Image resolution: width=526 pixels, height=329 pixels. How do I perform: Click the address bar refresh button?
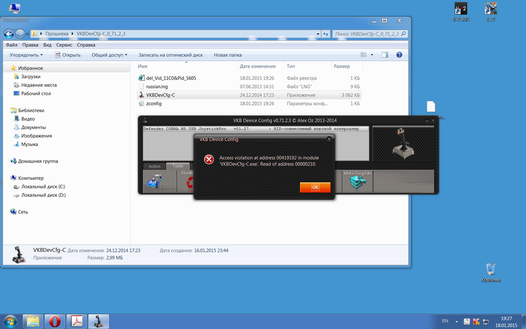point(325,34)
